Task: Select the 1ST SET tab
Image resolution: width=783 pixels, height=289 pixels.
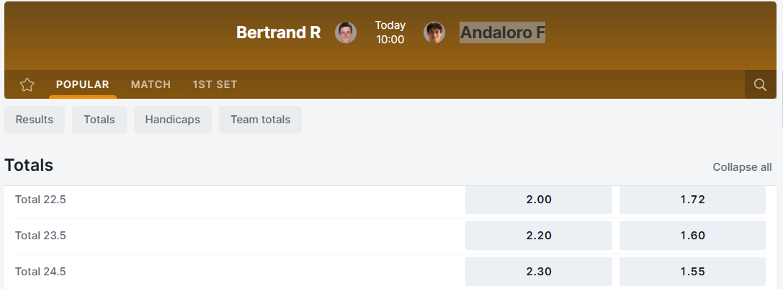Action: click(x=215, y=84)
